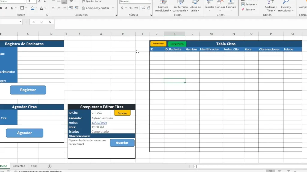Filter table by Pendientes button
Image resolution: width=307 pixels, height=172 pixels.
pyautogui.click(x=158, y=44)
